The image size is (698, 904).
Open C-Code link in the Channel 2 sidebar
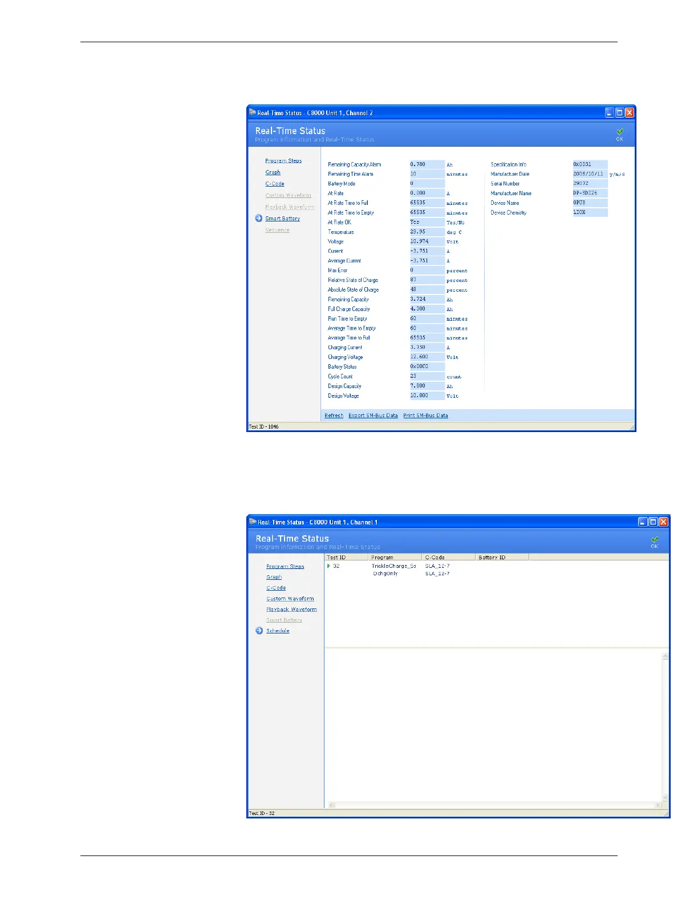pyautogui.click(x=275, y=184)
